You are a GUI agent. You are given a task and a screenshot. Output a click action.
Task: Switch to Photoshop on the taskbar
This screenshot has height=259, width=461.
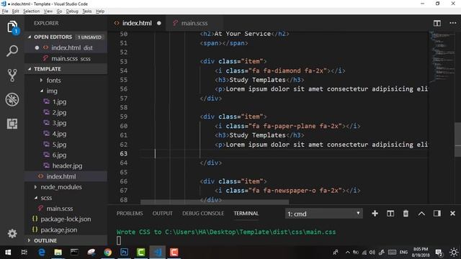[x=124, y=253]
